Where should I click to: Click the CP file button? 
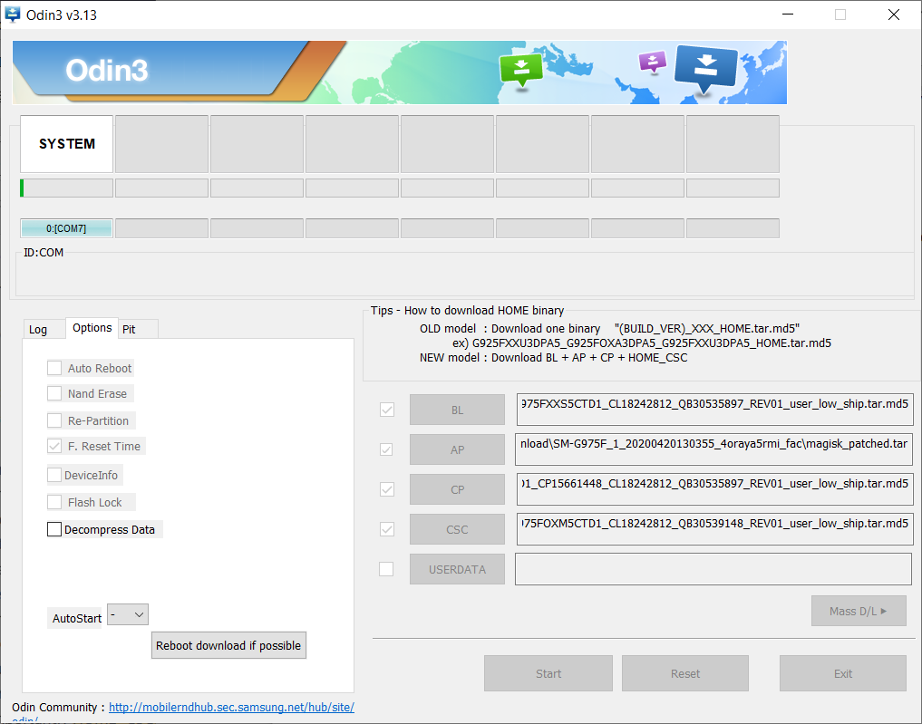[x=457, y=489]
